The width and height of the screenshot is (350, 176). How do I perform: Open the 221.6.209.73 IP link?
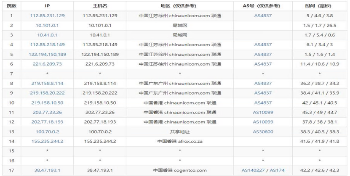click(47, 64)
